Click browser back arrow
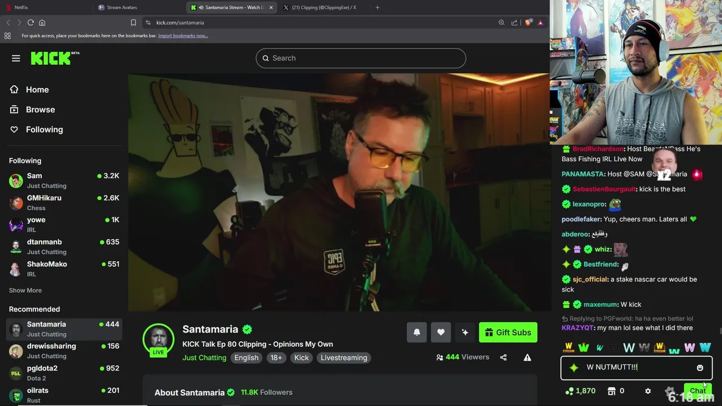Screen dimensions: 722x406 point(8,23)
